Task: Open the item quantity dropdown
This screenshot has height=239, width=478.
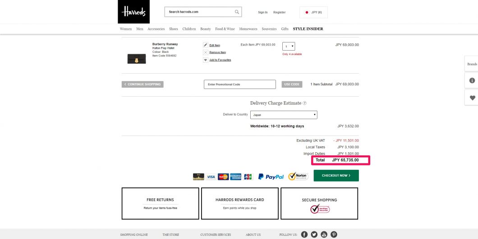Action: pos(289,47)
